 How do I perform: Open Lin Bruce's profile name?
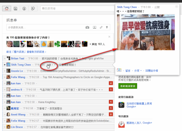click(x=17, y=127)
